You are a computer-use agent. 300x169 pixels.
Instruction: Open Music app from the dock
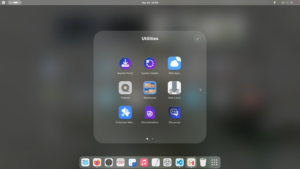point(144,162)
